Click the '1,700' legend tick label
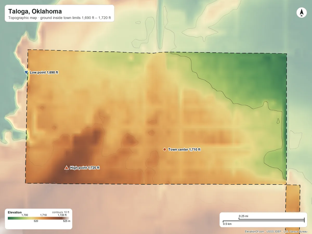 (25, 215)
